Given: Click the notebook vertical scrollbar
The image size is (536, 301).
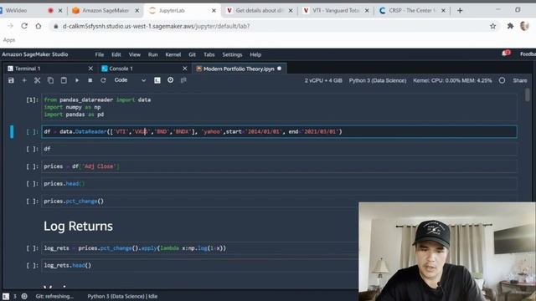Looking at the screenshot, I should (x=528, y=94).
